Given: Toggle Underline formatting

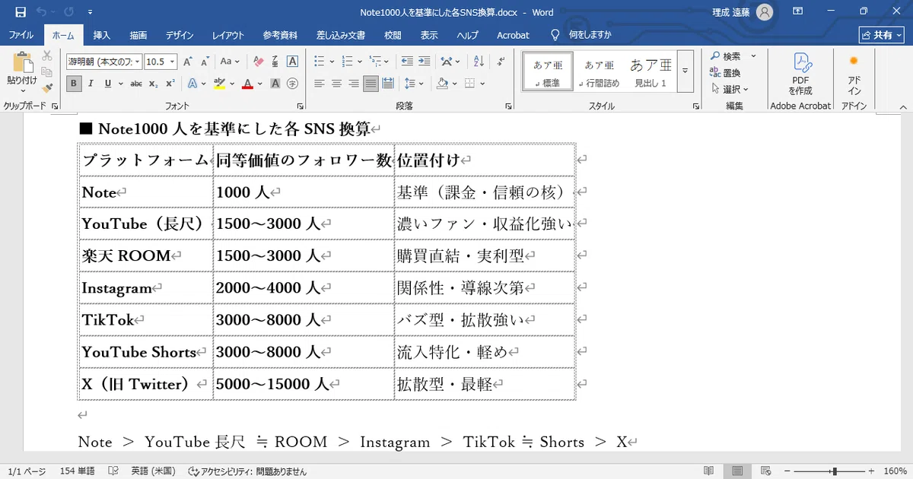Looking at the screenshot, I should [x=108, y=84].
